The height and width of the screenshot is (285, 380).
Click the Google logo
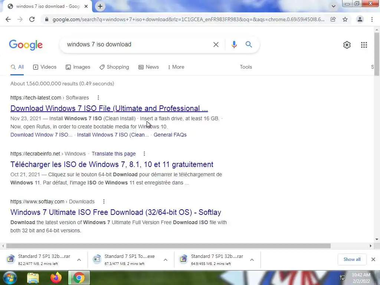point(26,45)
